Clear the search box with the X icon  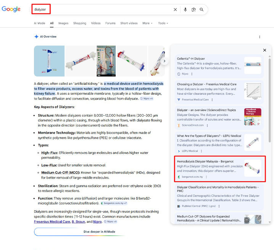coord(175,10)
